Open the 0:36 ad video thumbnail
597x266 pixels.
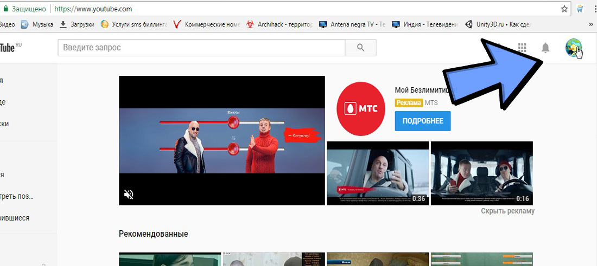(x=378, y=173)
